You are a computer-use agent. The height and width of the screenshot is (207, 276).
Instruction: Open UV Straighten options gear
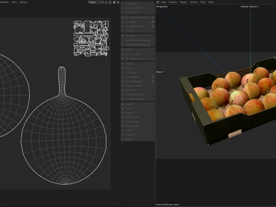[x=153, y=77]
